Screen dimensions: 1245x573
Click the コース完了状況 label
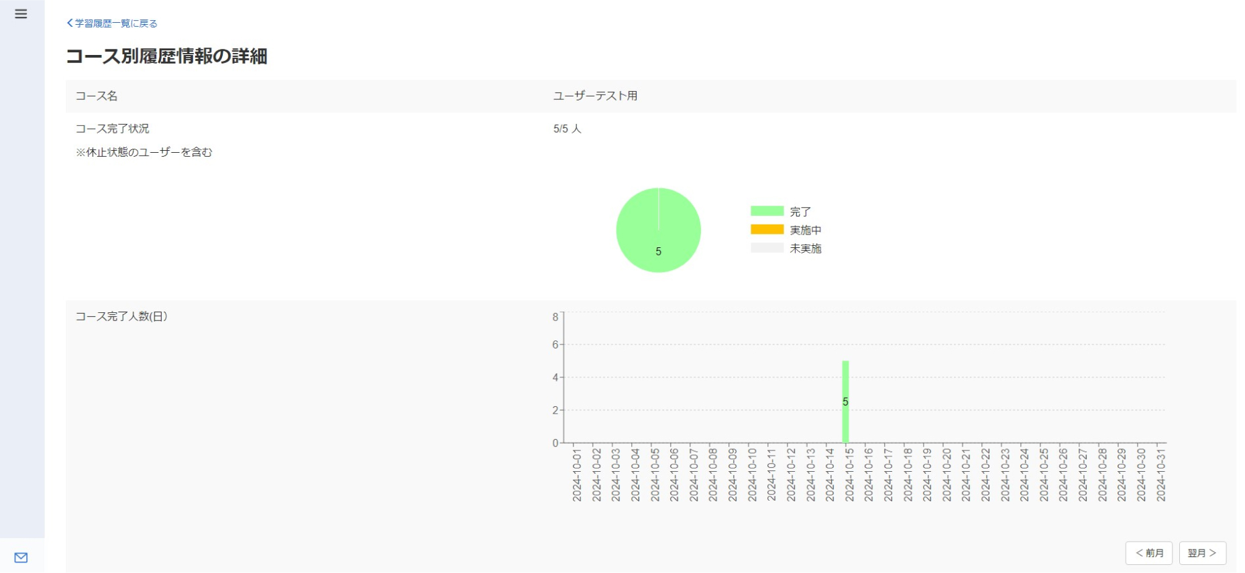(112, 129)
